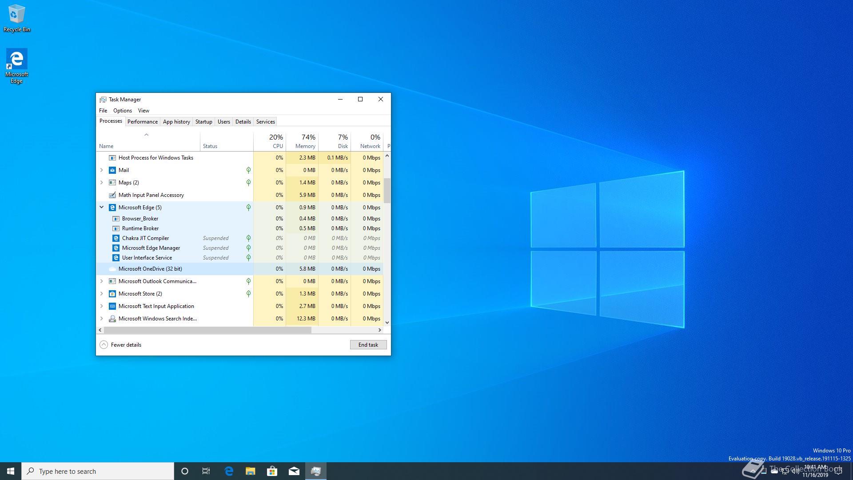
Task: Click the taskbar search box
Action: click(98, 471)
